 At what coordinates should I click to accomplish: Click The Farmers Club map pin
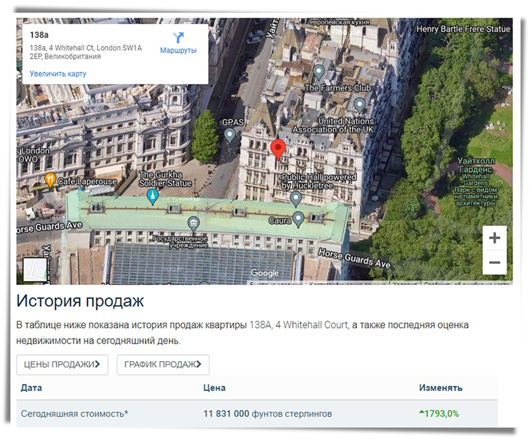[319, 73]
